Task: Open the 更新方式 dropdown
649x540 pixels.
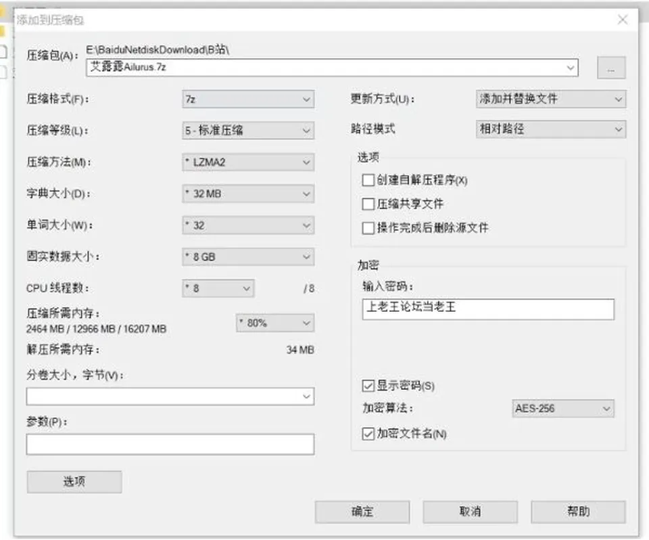Action: 551,99
